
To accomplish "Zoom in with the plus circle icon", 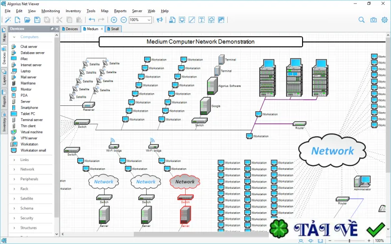I will coord(114,20).
